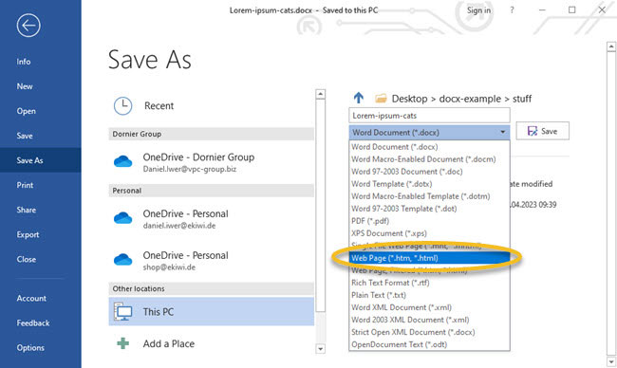Viewport: 617px width, 368px height.
Task: Open the Account page
Action: (x=31, y=299)
